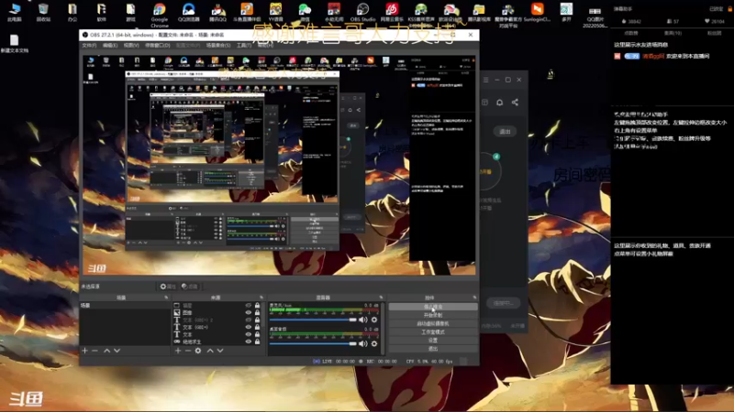The image size is (734, 412).
Task: Pop out the 场景 dock panel
Action: 166,298
